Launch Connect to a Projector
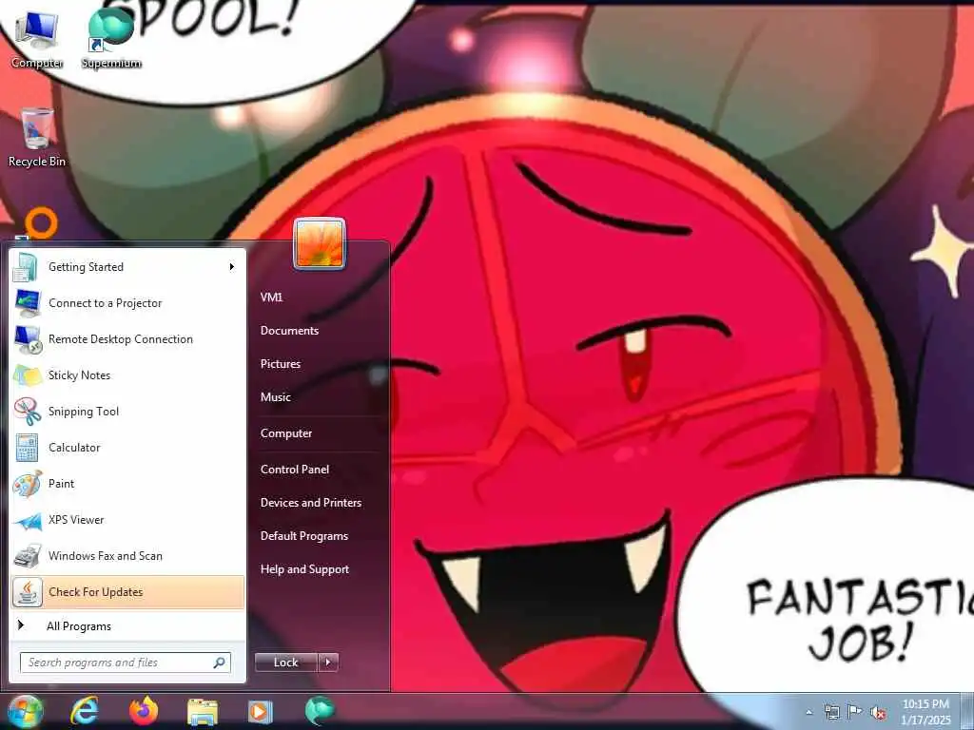 click(127, 303)
